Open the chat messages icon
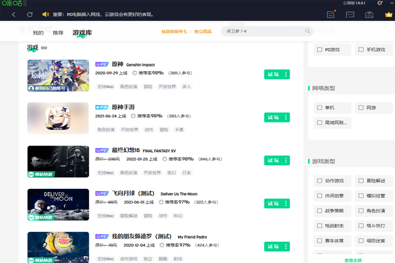Screen dimensions: 395x263 (x=350, y=15)
